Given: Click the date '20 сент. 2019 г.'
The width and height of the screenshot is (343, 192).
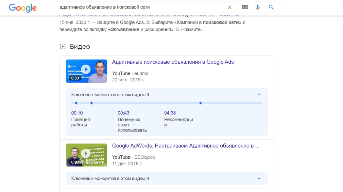Looking at the screenshot, I should point(128,80).
